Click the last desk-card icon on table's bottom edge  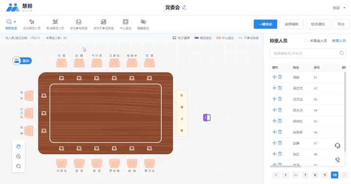[x=150, y=148]
